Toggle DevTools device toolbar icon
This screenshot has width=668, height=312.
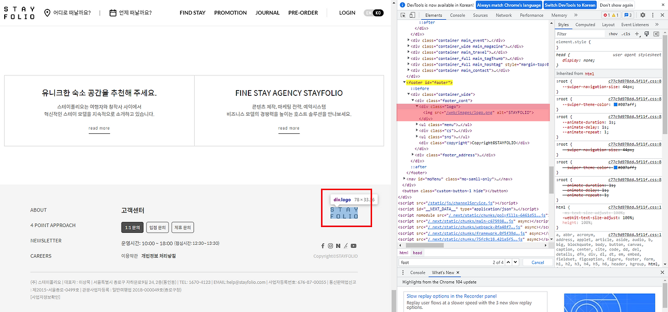click(x=413, y=15)
